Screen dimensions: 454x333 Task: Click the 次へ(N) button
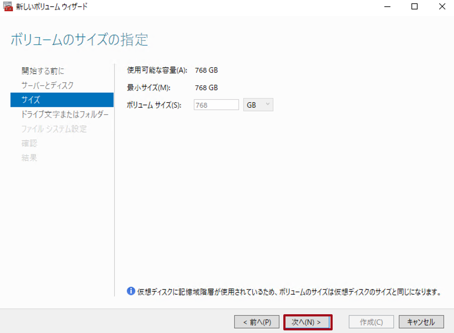[x=308, y=322]
